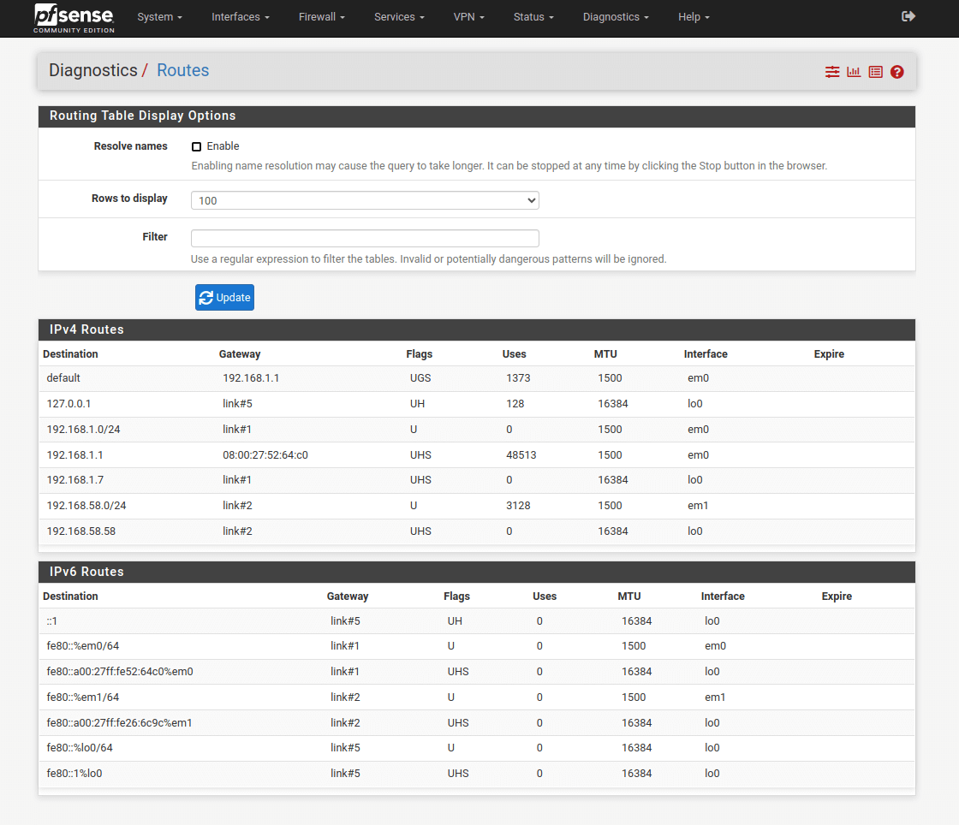Open the System dropdown menu
The image size is (959, 825).
point(159,17)
